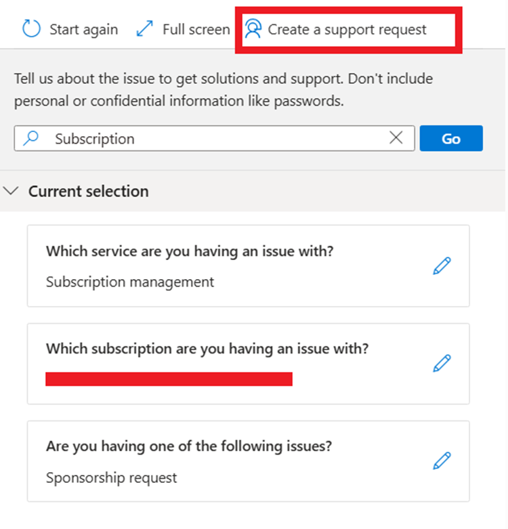Click into the Subscription search field

pos(217,138)
